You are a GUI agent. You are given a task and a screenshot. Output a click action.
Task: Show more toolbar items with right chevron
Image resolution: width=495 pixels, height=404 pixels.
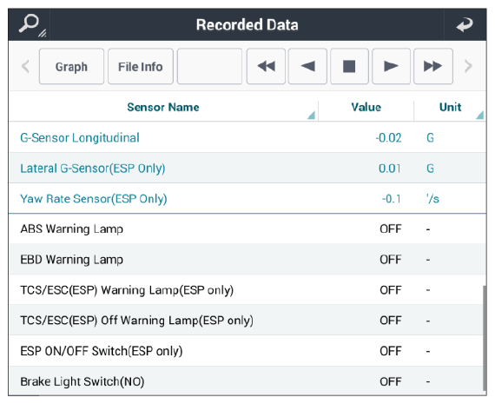(x=468, y=66)
